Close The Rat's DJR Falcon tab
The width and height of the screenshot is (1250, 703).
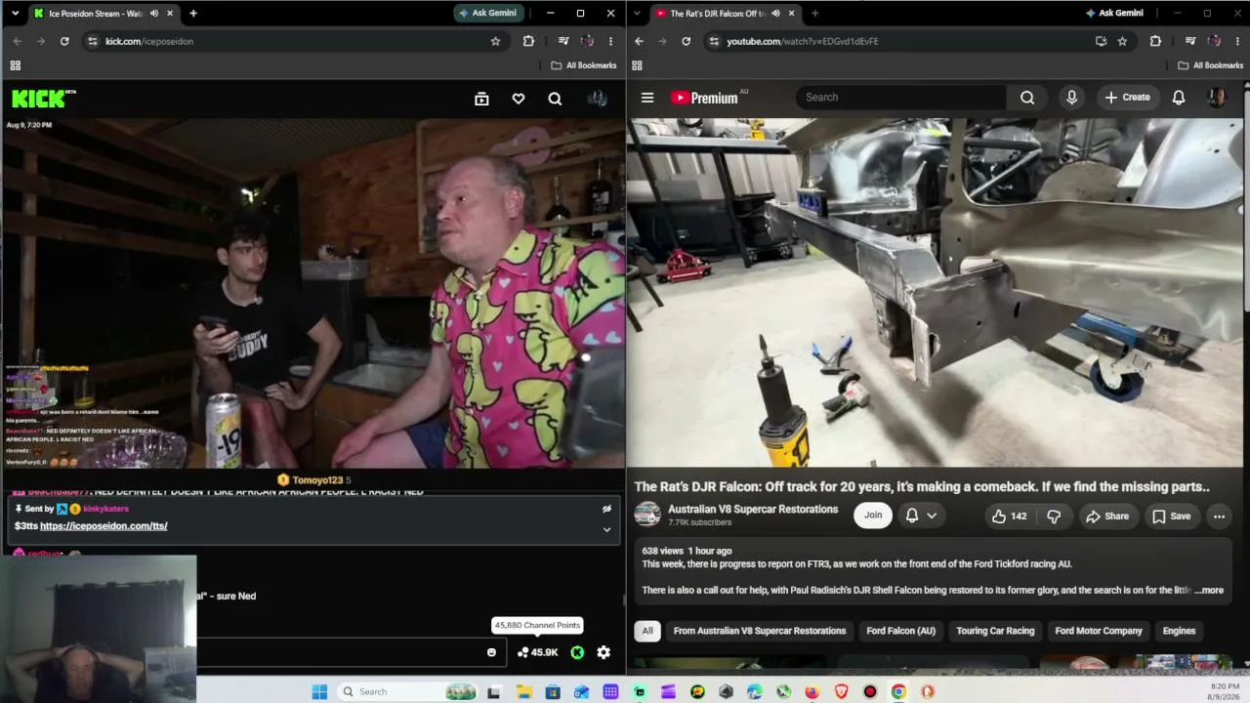[x=792, y=14]
